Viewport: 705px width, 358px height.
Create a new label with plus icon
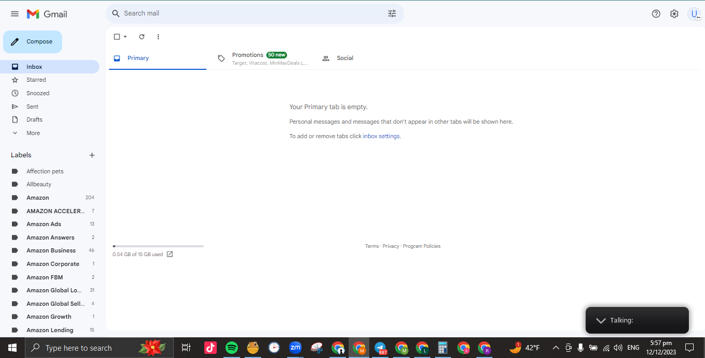pyautogui.click(x=92, y=155)
